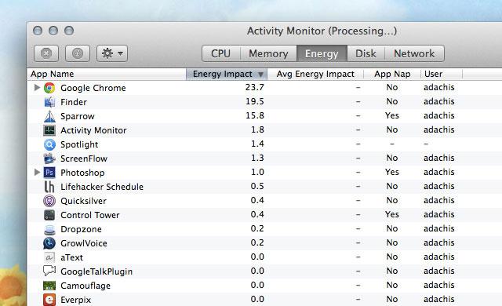Screen dimensions: 502x306
Task: Select the Finder process name
Action: [74, 102]
